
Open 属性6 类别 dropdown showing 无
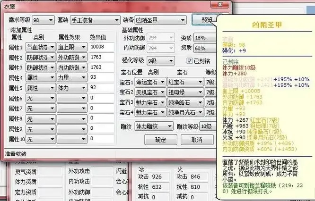pyautogui.click(x=41, y=98)
